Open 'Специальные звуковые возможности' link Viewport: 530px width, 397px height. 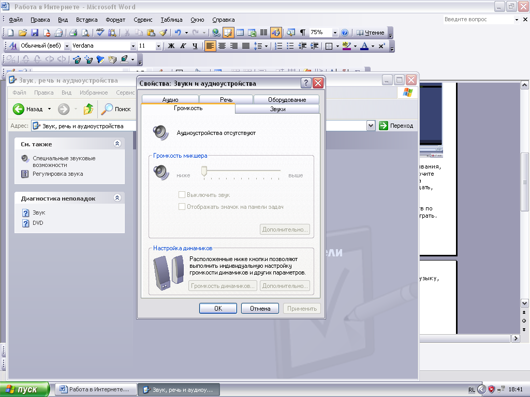coord(64,161)
